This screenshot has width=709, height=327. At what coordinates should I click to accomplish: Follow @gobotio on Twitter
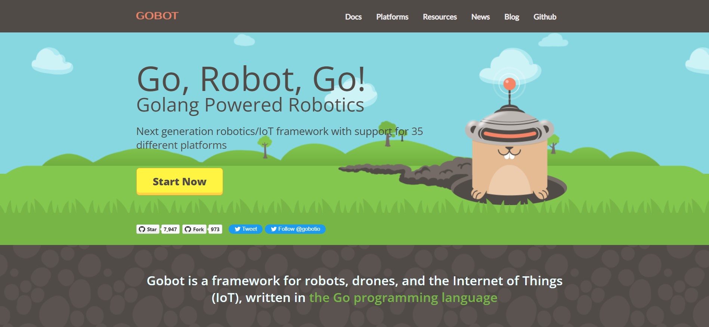[295, 229]
